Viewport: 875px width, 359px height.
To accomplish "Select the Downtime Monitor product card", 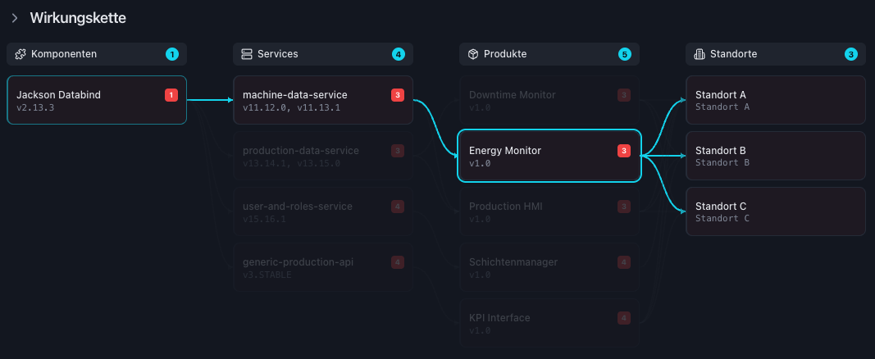I will pyautogui.click(x=549, y=100).
